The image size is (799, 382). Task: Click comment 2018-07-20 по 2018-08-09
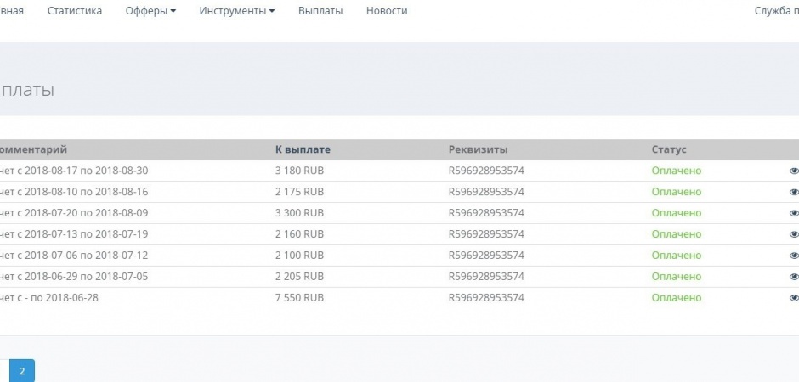point(87,213)
